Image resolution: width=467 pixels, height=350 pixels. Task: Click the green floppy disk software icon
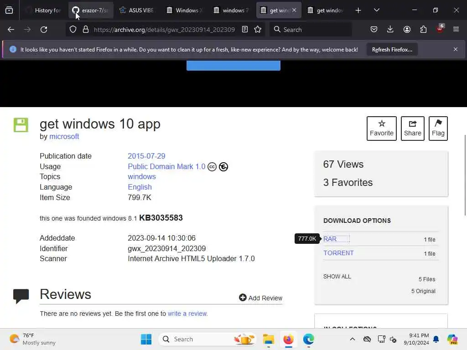click(x=21, y=125)
